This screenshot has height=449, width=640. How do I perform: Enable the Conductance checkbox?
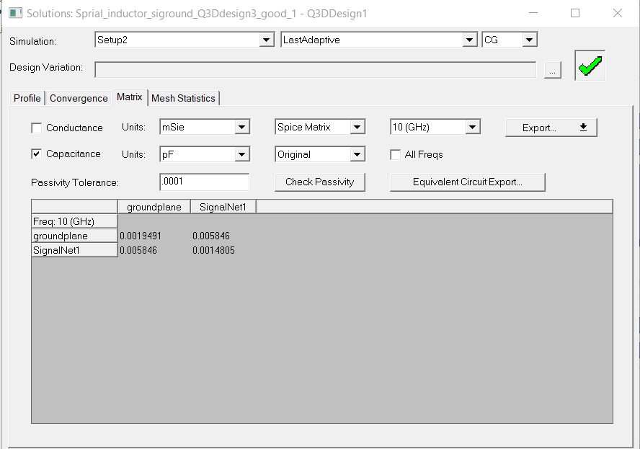(x=37, y=128)
